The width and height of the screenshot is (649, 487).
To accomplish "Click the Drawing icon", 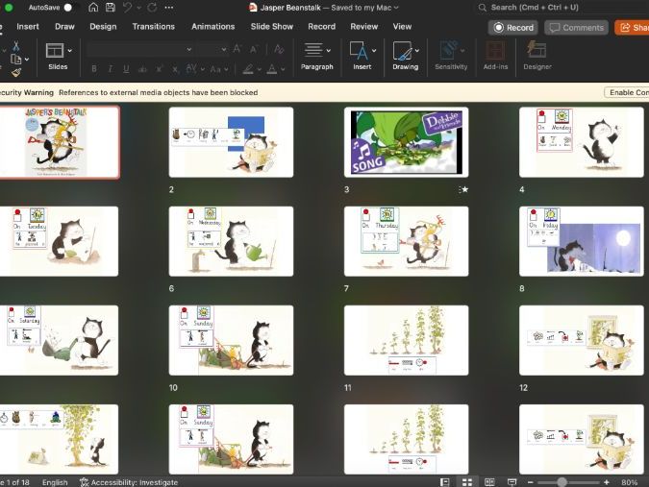I will click(402, 51).
